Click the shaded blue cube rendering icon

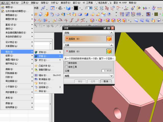click(x=68, y=8)
